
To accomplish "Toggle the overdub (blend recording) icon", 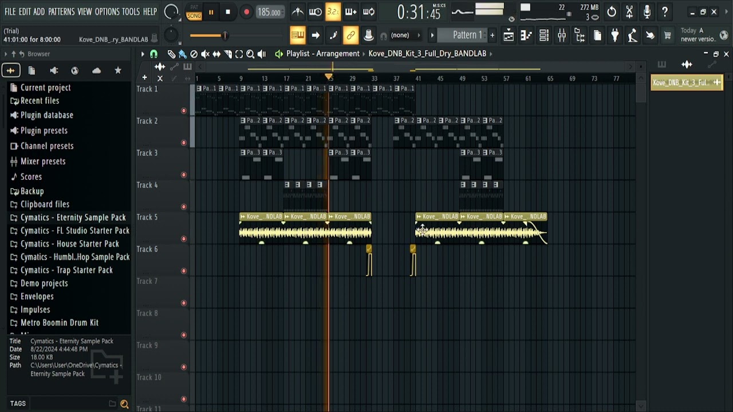I will click(x=351, y=12).
